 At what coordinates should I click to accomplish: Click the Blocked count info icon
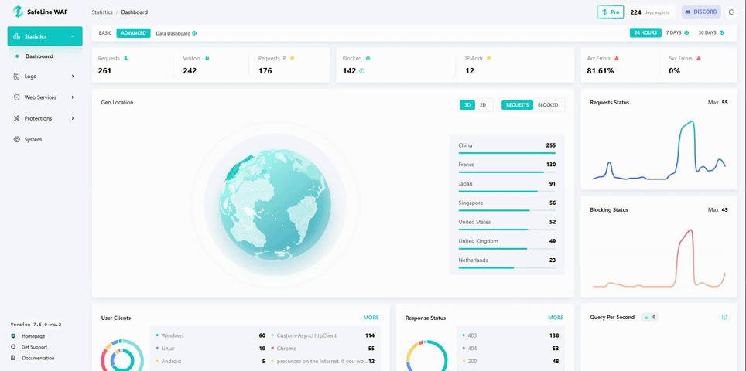tap(361, 71)
